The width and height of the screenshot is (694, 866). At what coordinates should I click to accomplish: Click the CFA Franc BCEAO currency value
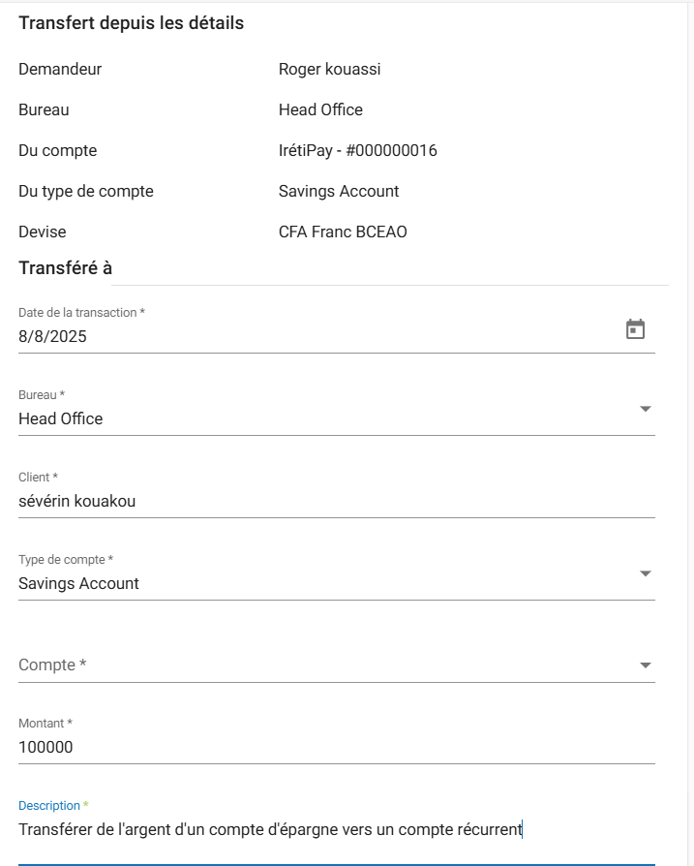pyautogui.click(x=343, y=232)
